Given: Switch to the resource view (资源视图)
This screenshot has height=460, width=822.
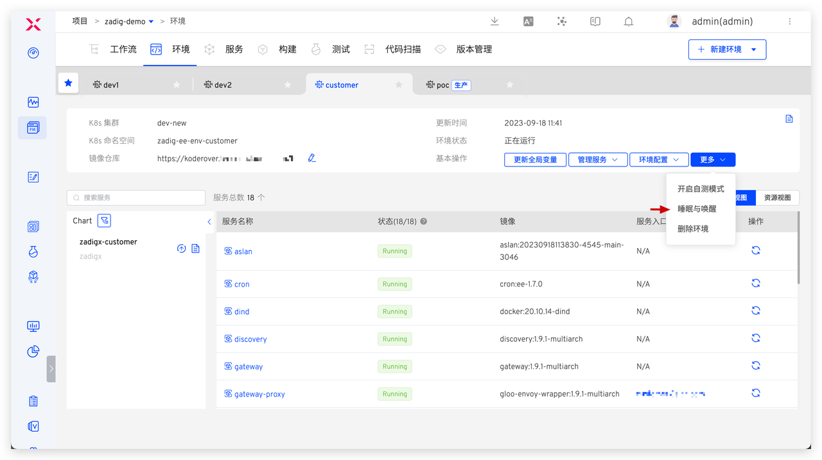Looking at the screenshot, I should [x=777, y=198].
